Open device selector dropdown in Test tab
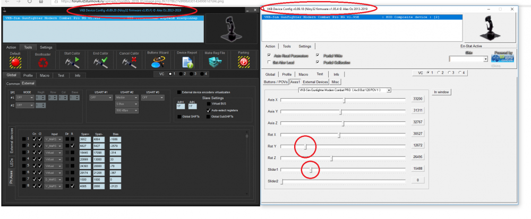 coord(345,90)
